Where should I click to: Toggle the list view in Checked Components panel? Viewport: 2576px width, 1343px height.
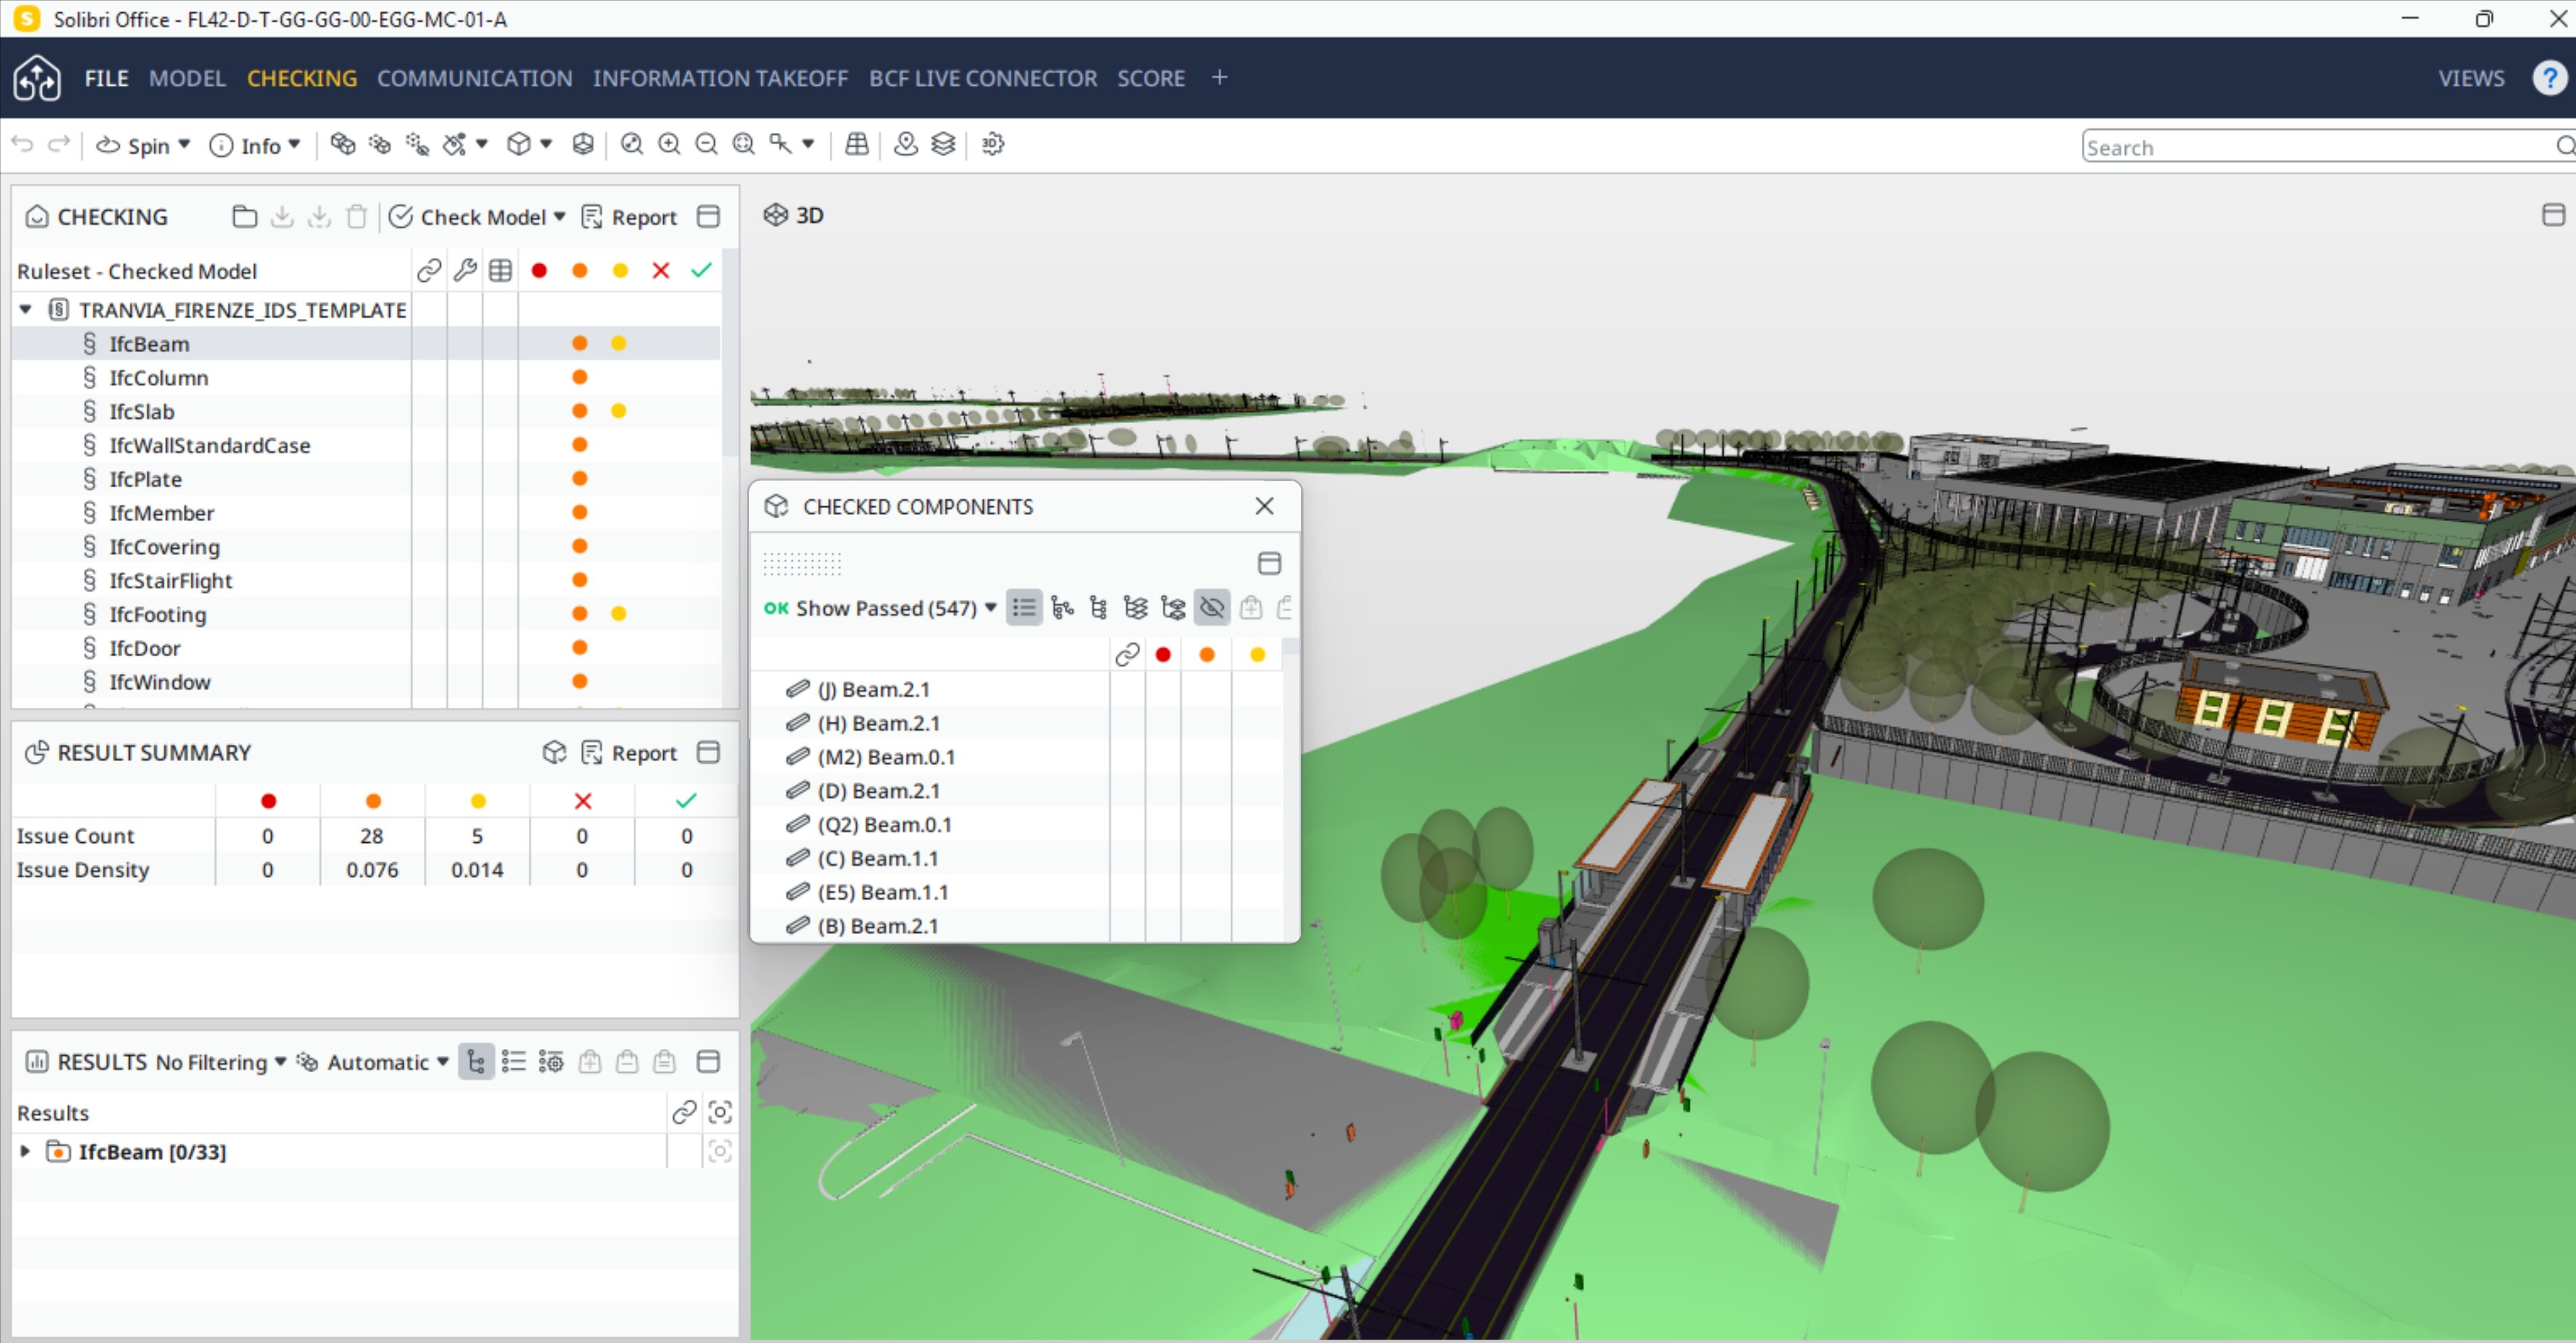tap(1023, 607)
